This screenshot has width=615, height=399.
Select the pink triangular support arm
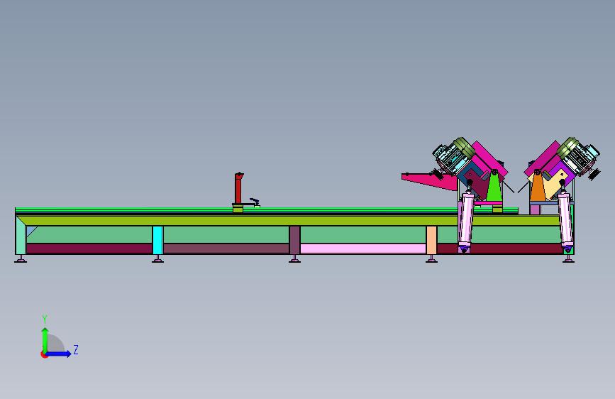point(429,182)
